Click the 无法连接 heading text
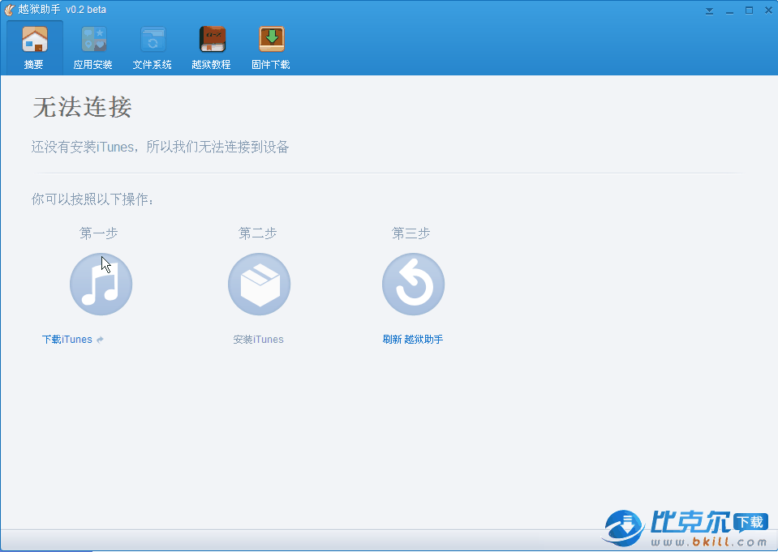 click(83, 107)
